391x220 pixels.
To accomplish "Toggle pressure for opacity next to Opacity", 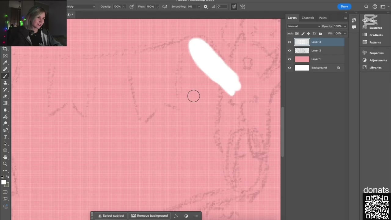I will tap(132, 6).
